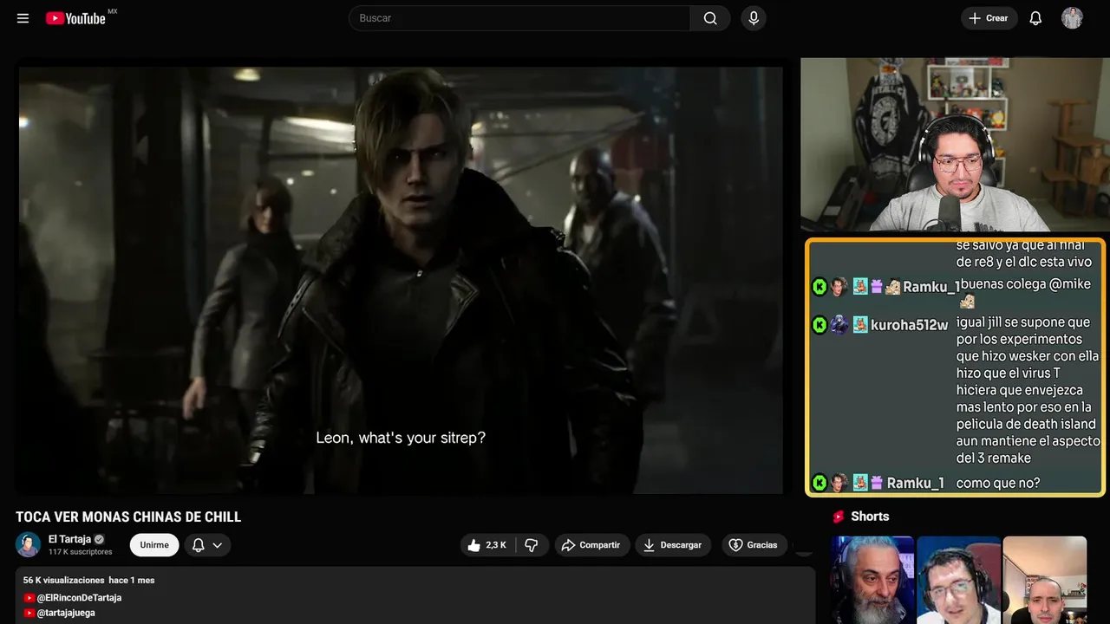The height and width of the screenshot is (624, 1110).
Task: Click the green K badge beside kuroha512w
Action: (819, 325)
